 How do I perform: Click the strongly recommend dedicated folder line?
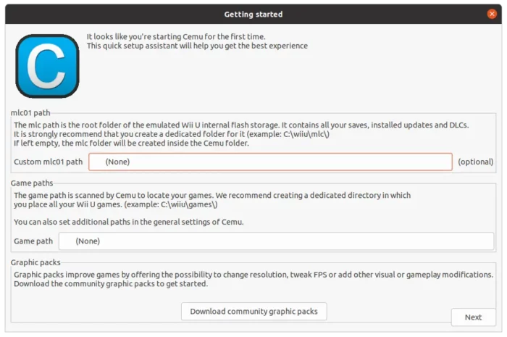tap(172, 134)
